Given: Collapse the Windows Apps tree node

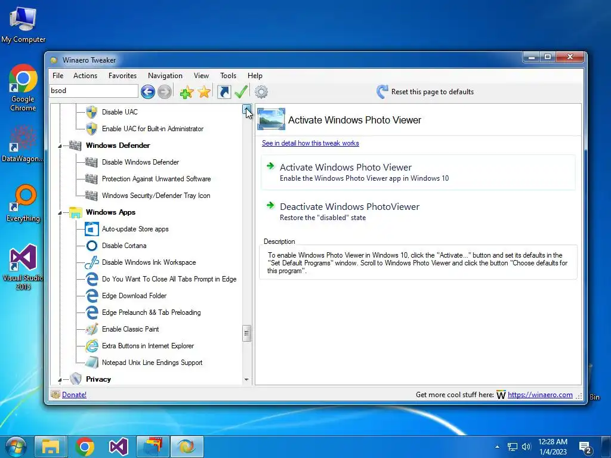Looking at the screenshot, I should [x=60, y=213].
